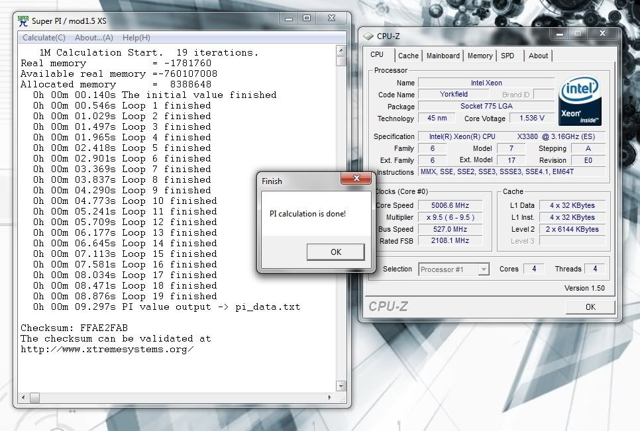
Task: Click the Level 2 value 2 x 6144 KBytes
Action: (x=572, y=229)
